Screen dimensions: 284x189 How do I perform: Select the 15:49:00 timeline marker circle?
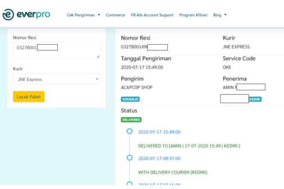pyautogui.click(x=130, y=131)
